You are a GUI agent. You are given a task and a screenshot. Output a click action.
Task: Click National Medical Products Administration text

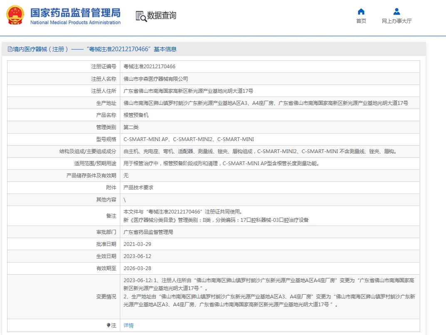[x=75, y=22]
